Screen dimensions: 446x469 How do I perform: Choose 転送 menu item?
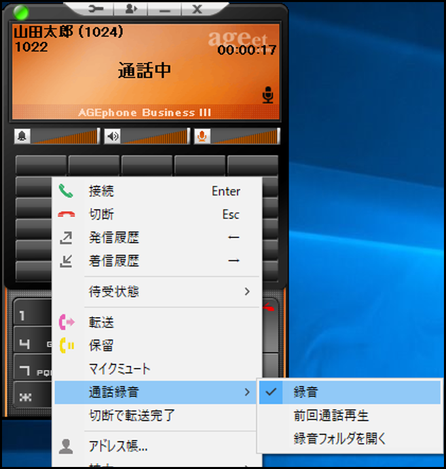pyautogui.click(x=157, y=322)
